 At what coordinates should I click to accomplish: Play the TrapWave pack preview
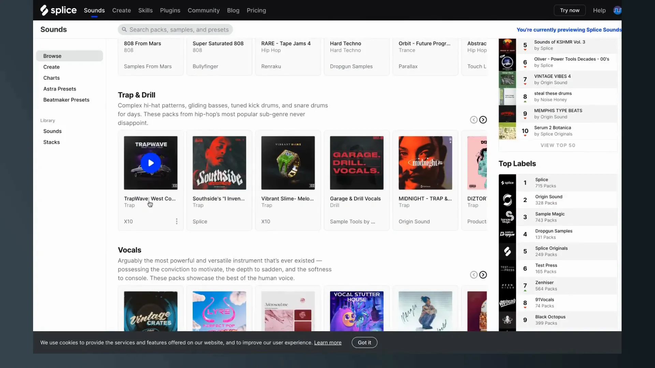(x=151, y=163)
